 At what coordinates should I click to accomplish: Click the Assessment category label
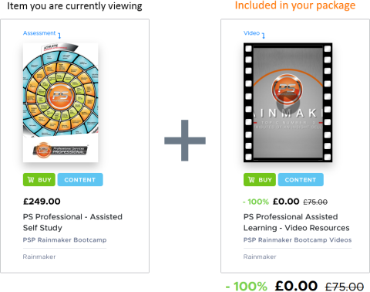tap(39, 33)
